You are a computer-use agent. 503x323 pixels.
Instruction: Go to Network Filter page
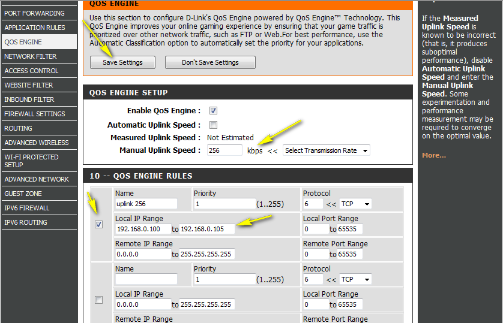tap(31, 56)
